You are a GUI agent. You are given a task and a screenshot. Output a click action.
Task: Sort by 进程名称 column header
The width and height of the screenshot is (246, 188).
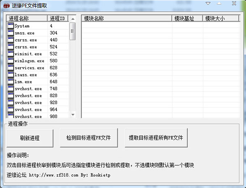[27, 19]
